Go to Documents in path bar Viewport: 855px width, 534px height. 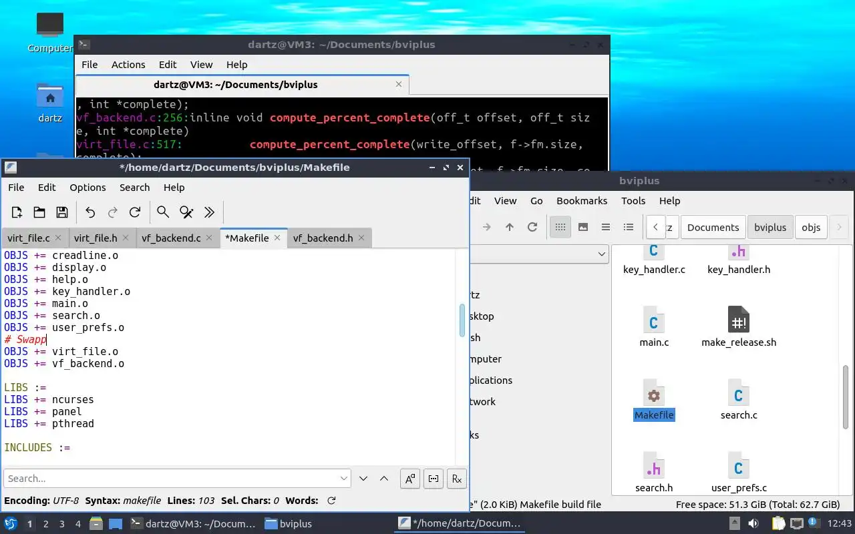point(713,227)
